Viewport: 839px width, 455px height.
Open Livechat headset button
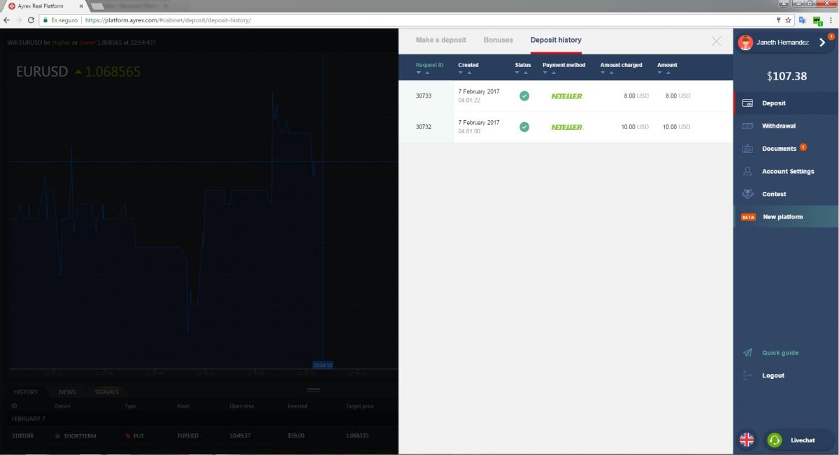tap(775, 440)
